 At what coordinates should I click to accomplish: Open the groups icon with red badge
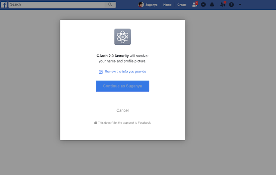pyautogui.click(x=223, y=4)
